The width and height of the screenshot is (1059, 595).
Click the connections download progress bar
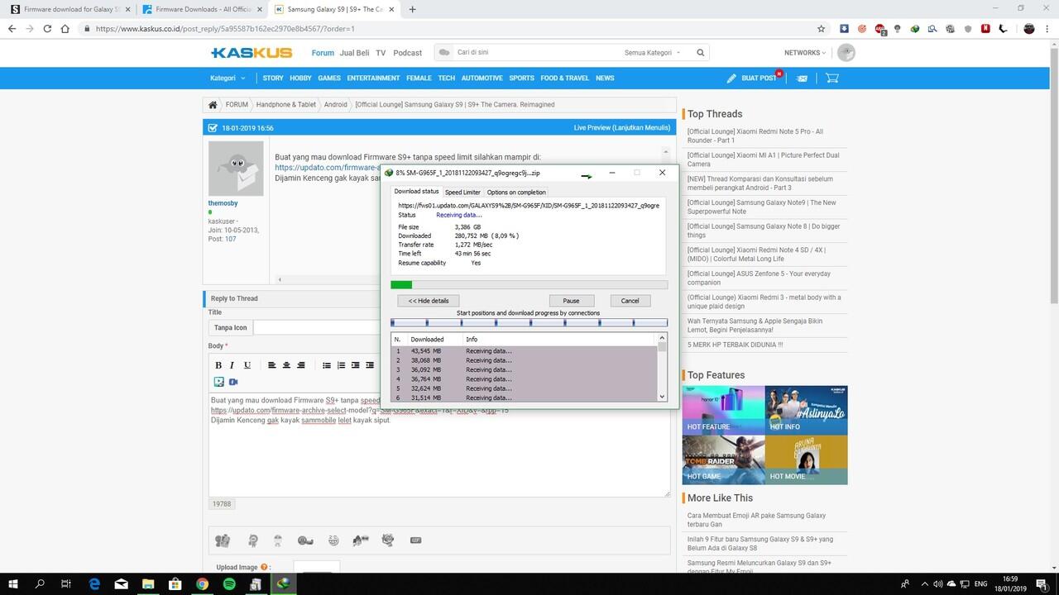529,322
